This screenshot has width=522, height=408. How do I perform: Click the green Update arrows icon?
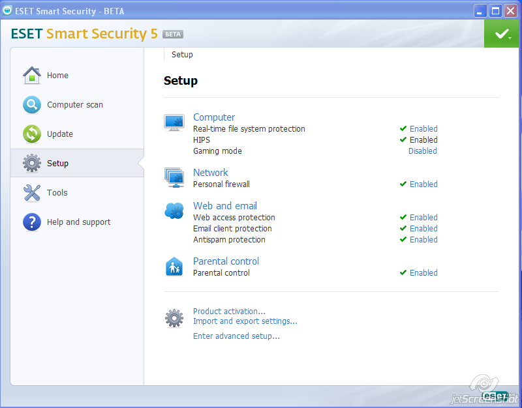[x=32, y=134]
